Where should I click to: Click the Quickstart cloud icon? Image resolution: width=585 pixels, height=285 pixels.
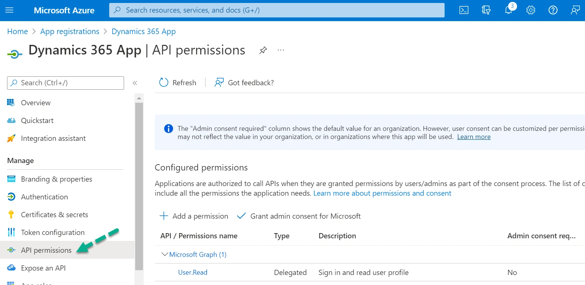(x=11, y=120)
